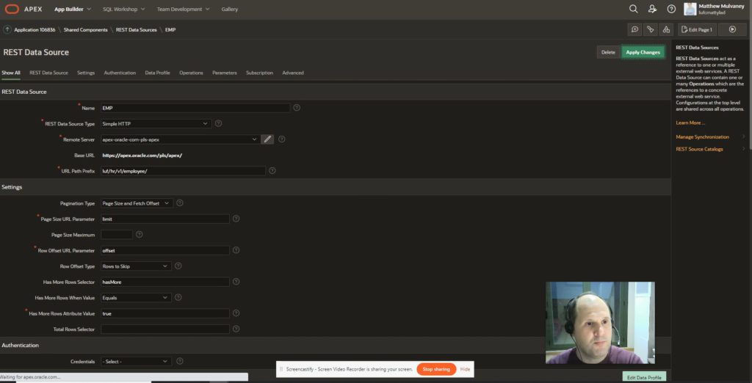Open the feedback comment toolbar icon
Viewport: 752px width, 383px height.
pos(635,30)
